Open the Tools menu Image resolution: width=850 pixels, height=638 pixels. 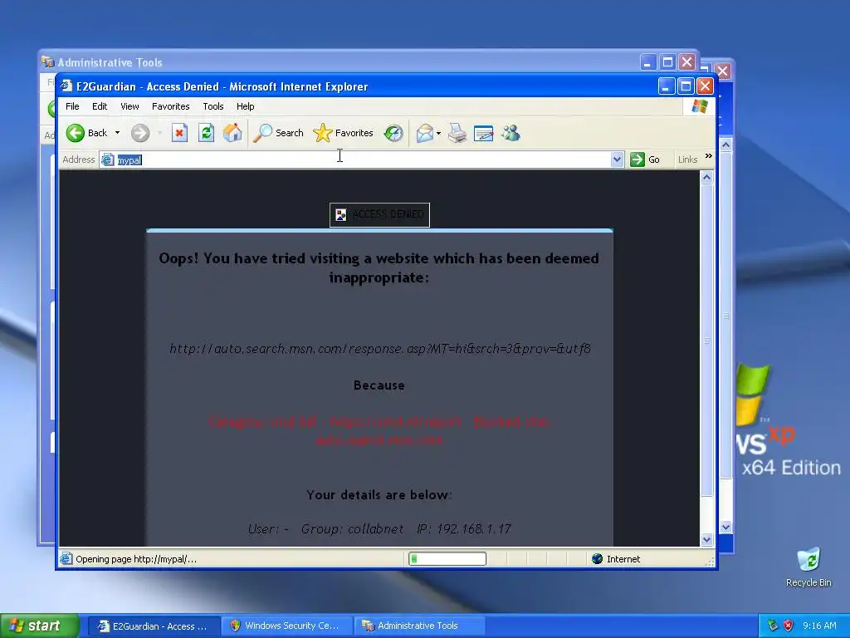click(x=213, y=106)
